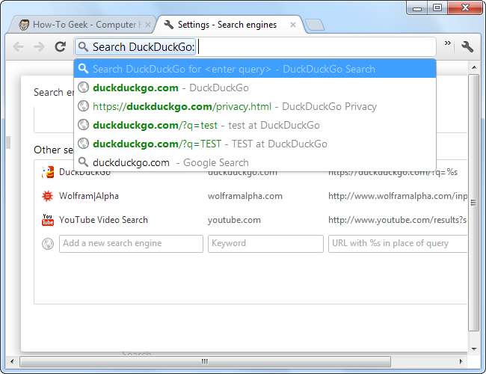The width and height of the screenshot is (486, 374).
Task: Reload the page with refresh icon
Action: coord(61,47)
